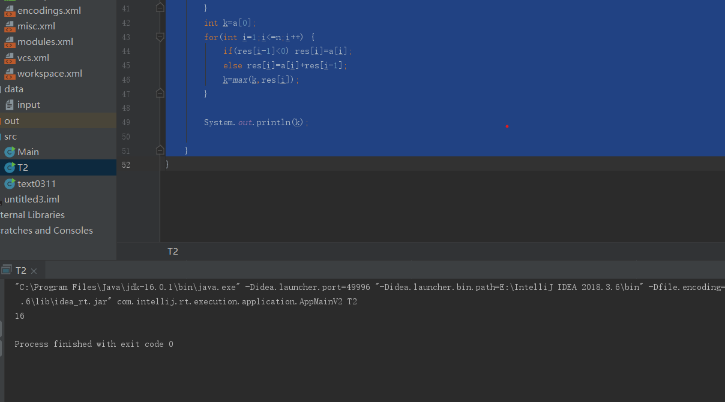Click the T2 breadcrumb below the editor
Viewport: 725px width, 402px height.
click(173, 252)
